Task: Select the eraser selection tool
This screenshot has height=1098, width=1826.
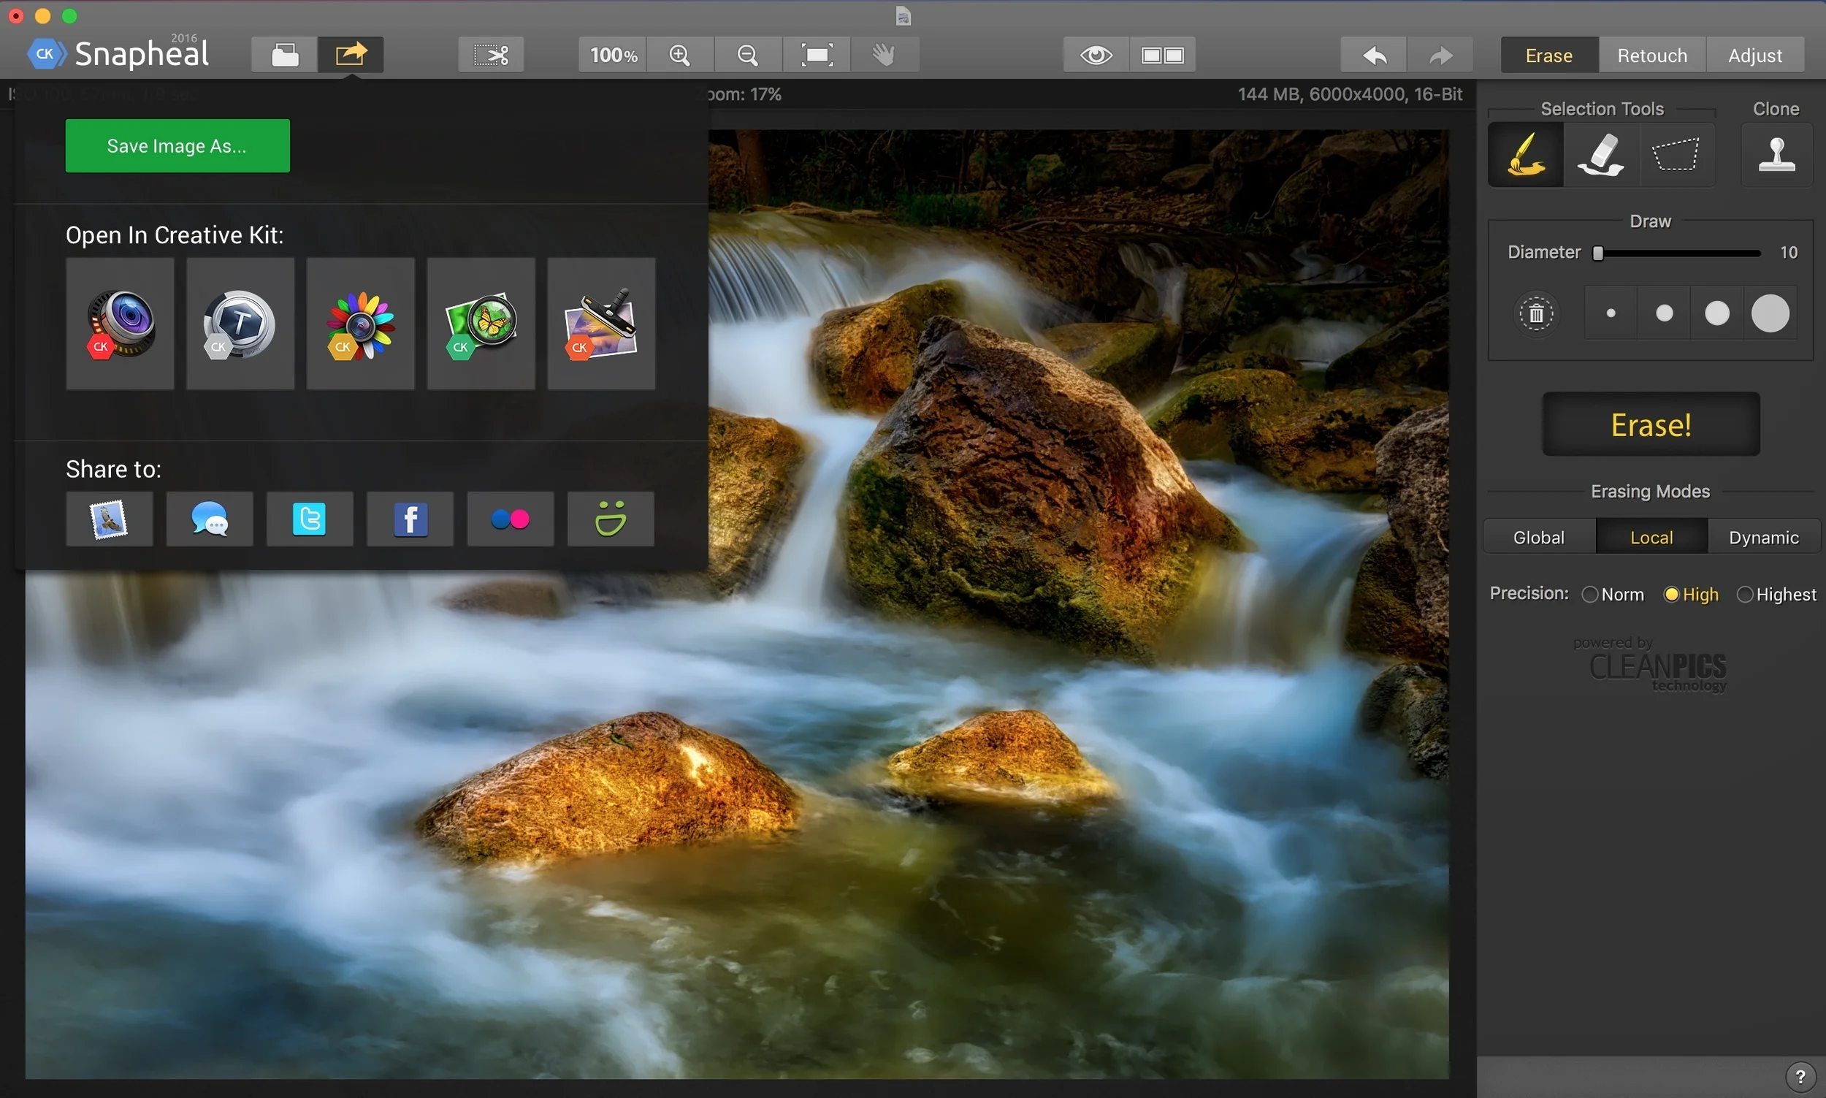Action: [x=1601, y=155]
